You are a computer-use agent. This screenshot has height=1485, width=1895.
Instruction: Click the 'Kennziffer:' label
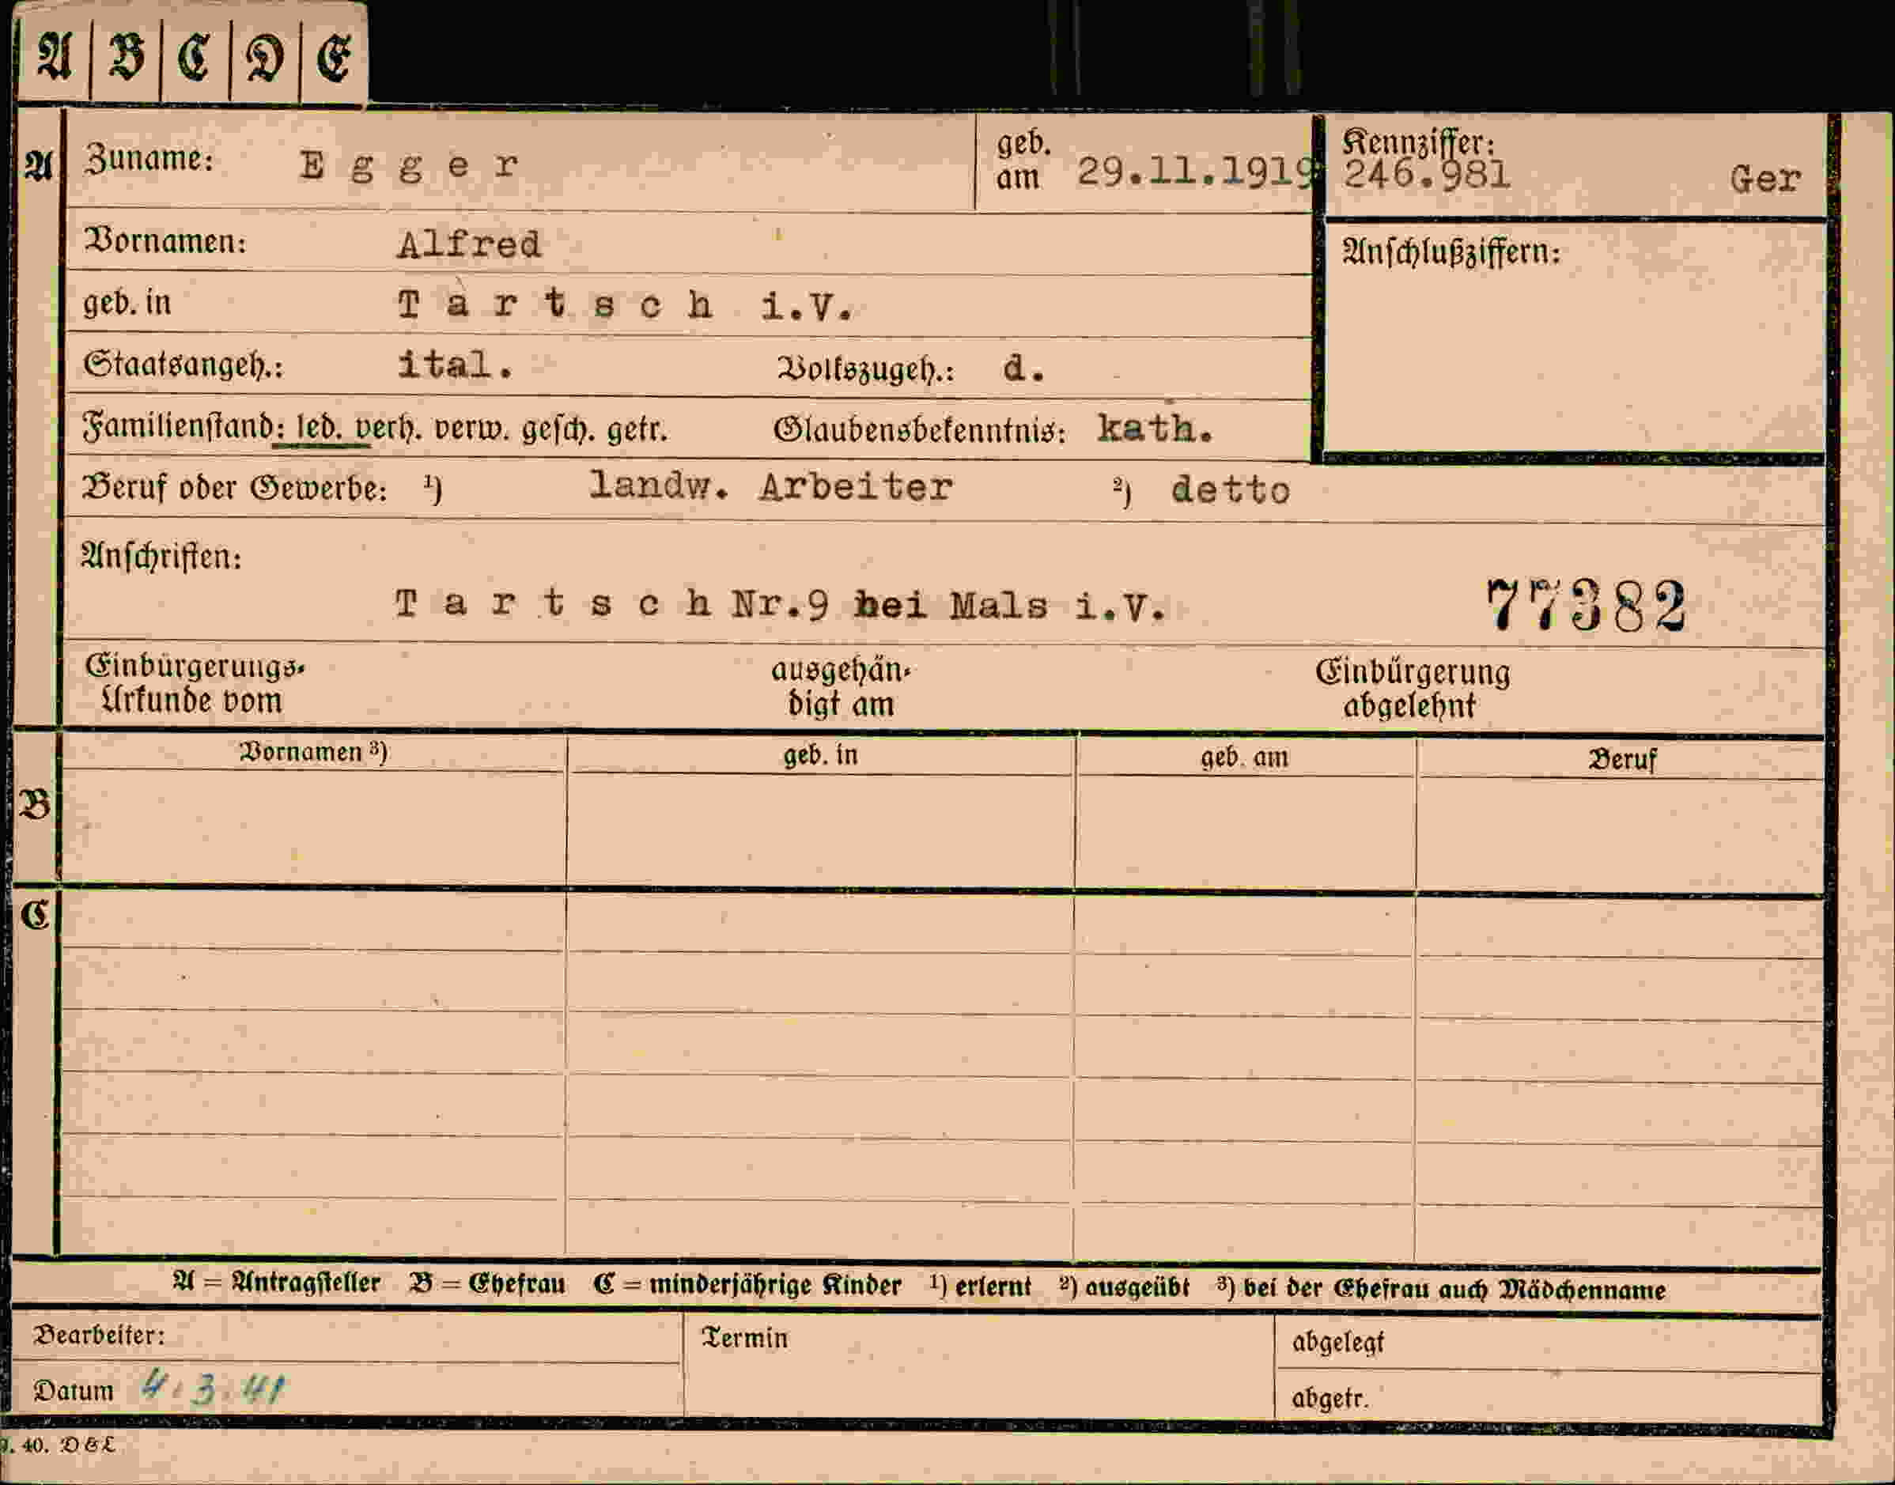tap(1417, 142)
